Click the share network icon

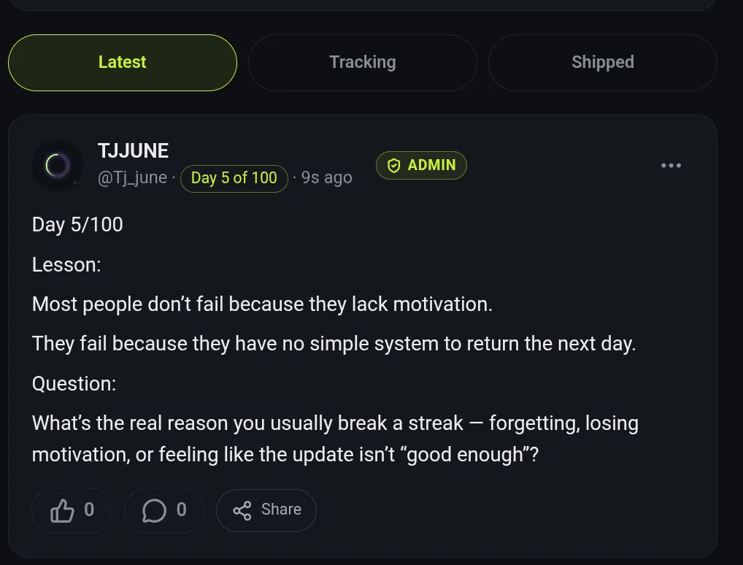[x=242, y=510]
